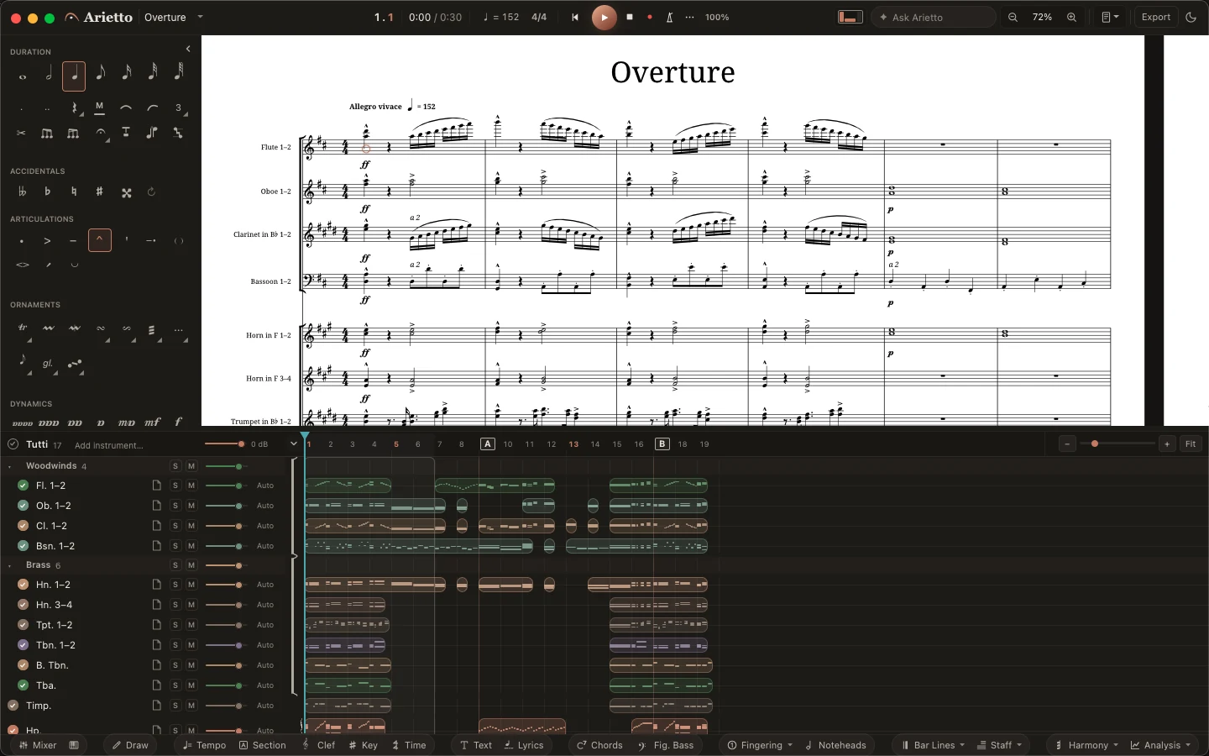Insert a glissando marking

[x=48, y=364]
